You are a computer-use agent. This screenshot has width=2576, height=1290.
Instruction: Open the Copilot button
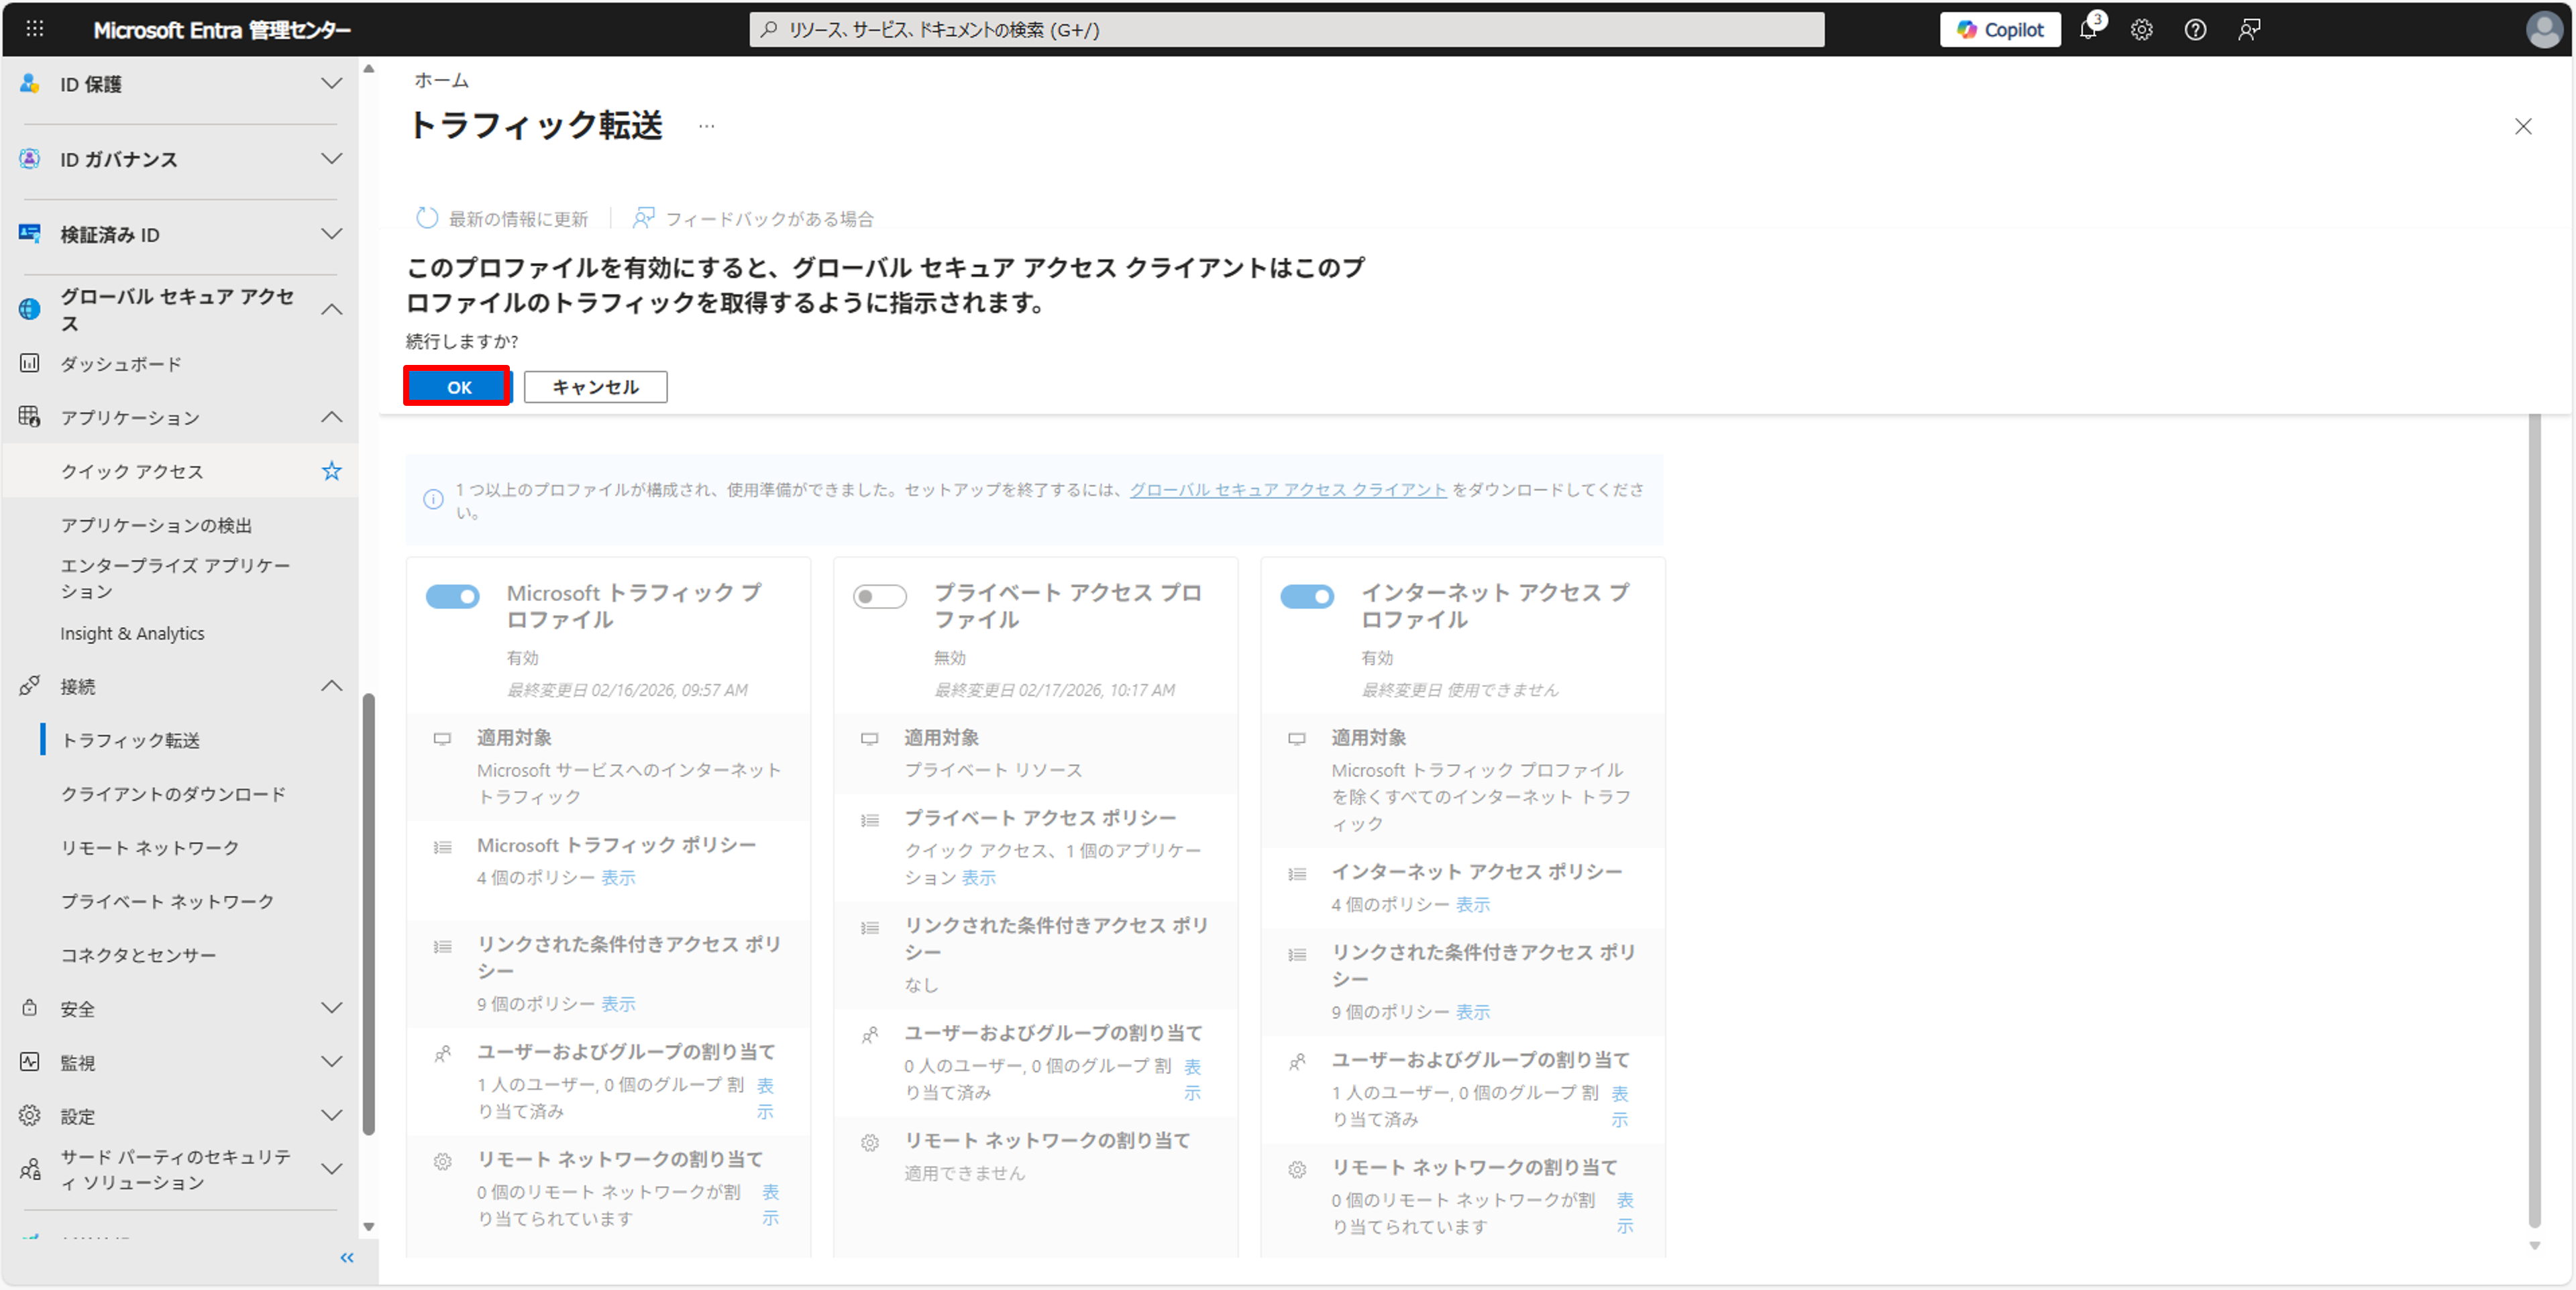2000,30
